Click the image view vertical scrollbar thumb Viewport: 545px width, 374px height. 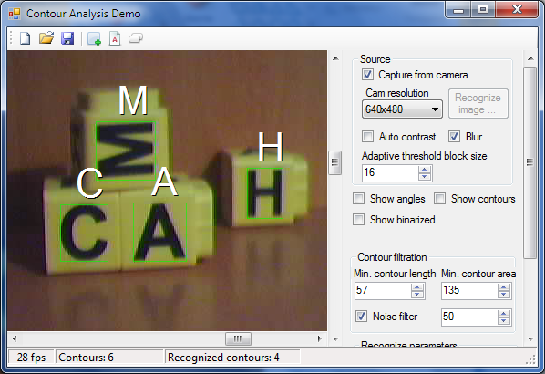point(335,162)
